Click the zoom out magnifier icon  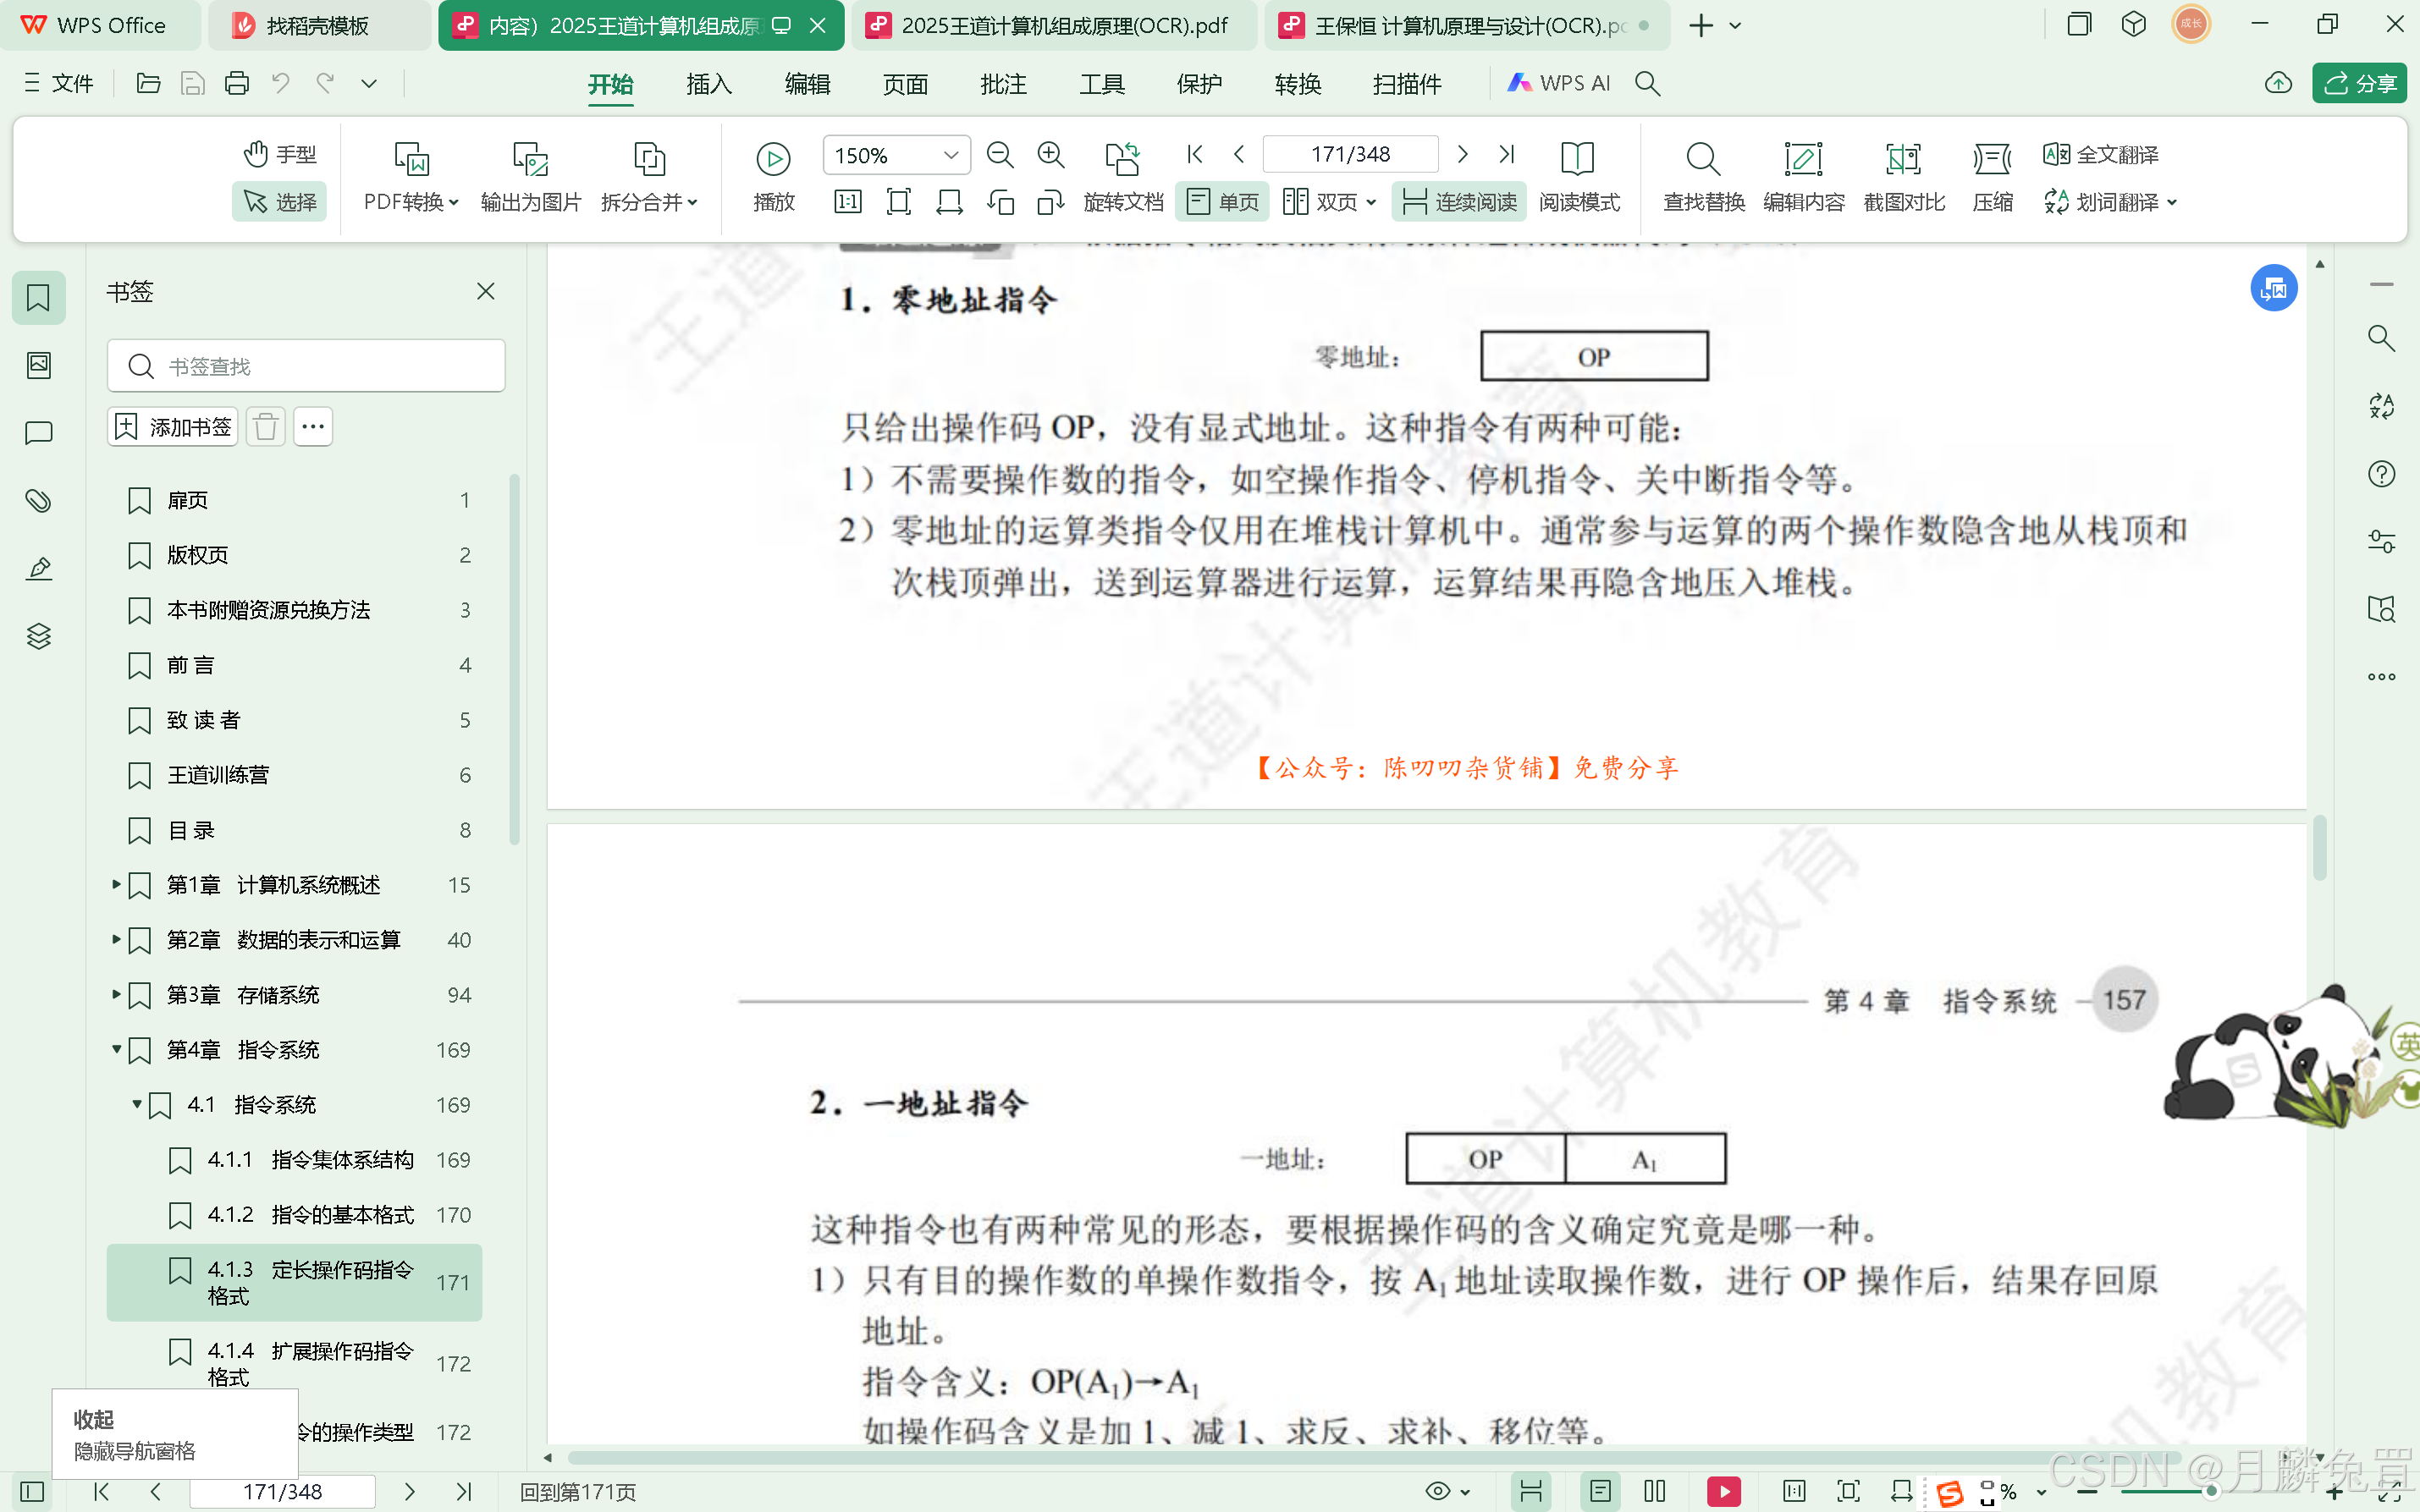[x=1000, y=155]
